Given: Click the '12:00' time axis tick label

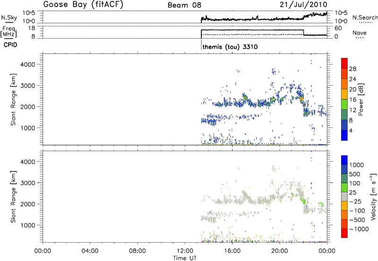Looking at the screenshot, I should click(185, 251).
